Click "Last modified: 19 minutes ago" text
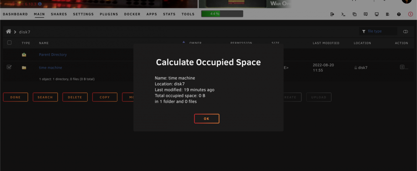Screen dimensions: 417x171 pyautogui.click(x=185, y=90)
